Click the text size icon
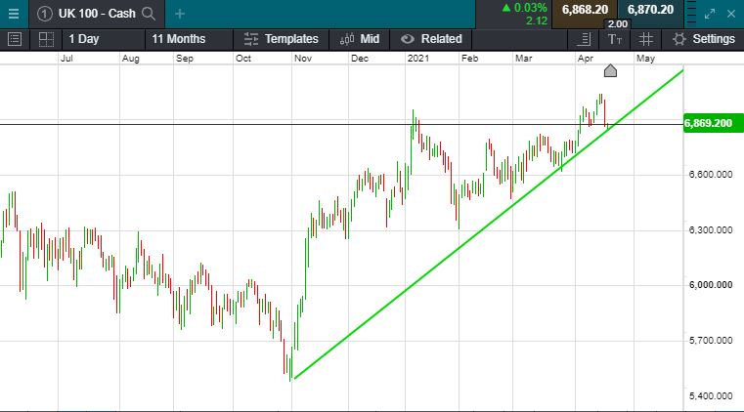744x412 pixels. [613, 39]
